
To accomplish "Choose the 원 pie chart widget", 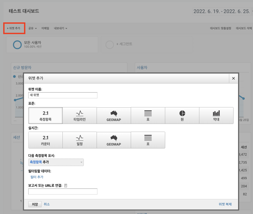I will pyautogui.click(x=182, y=116).
